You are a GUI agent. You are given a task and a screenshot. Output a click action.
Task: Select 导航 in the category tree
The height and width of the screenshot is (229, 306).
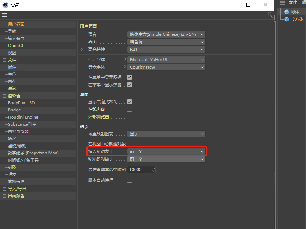pyautogui.click(x=12, y=31)
